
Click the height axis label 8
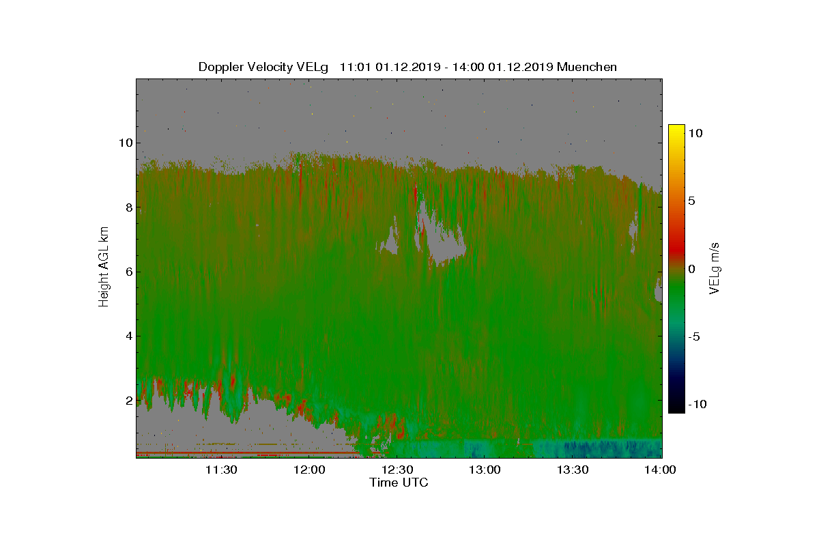[x=128, y=207]
